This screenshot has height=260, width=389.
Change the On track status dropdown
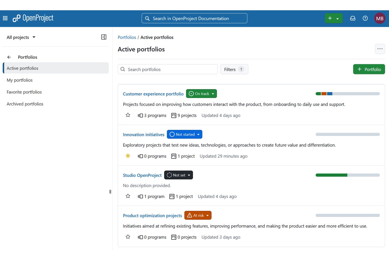pyautogui.click(x=201, y=94)
